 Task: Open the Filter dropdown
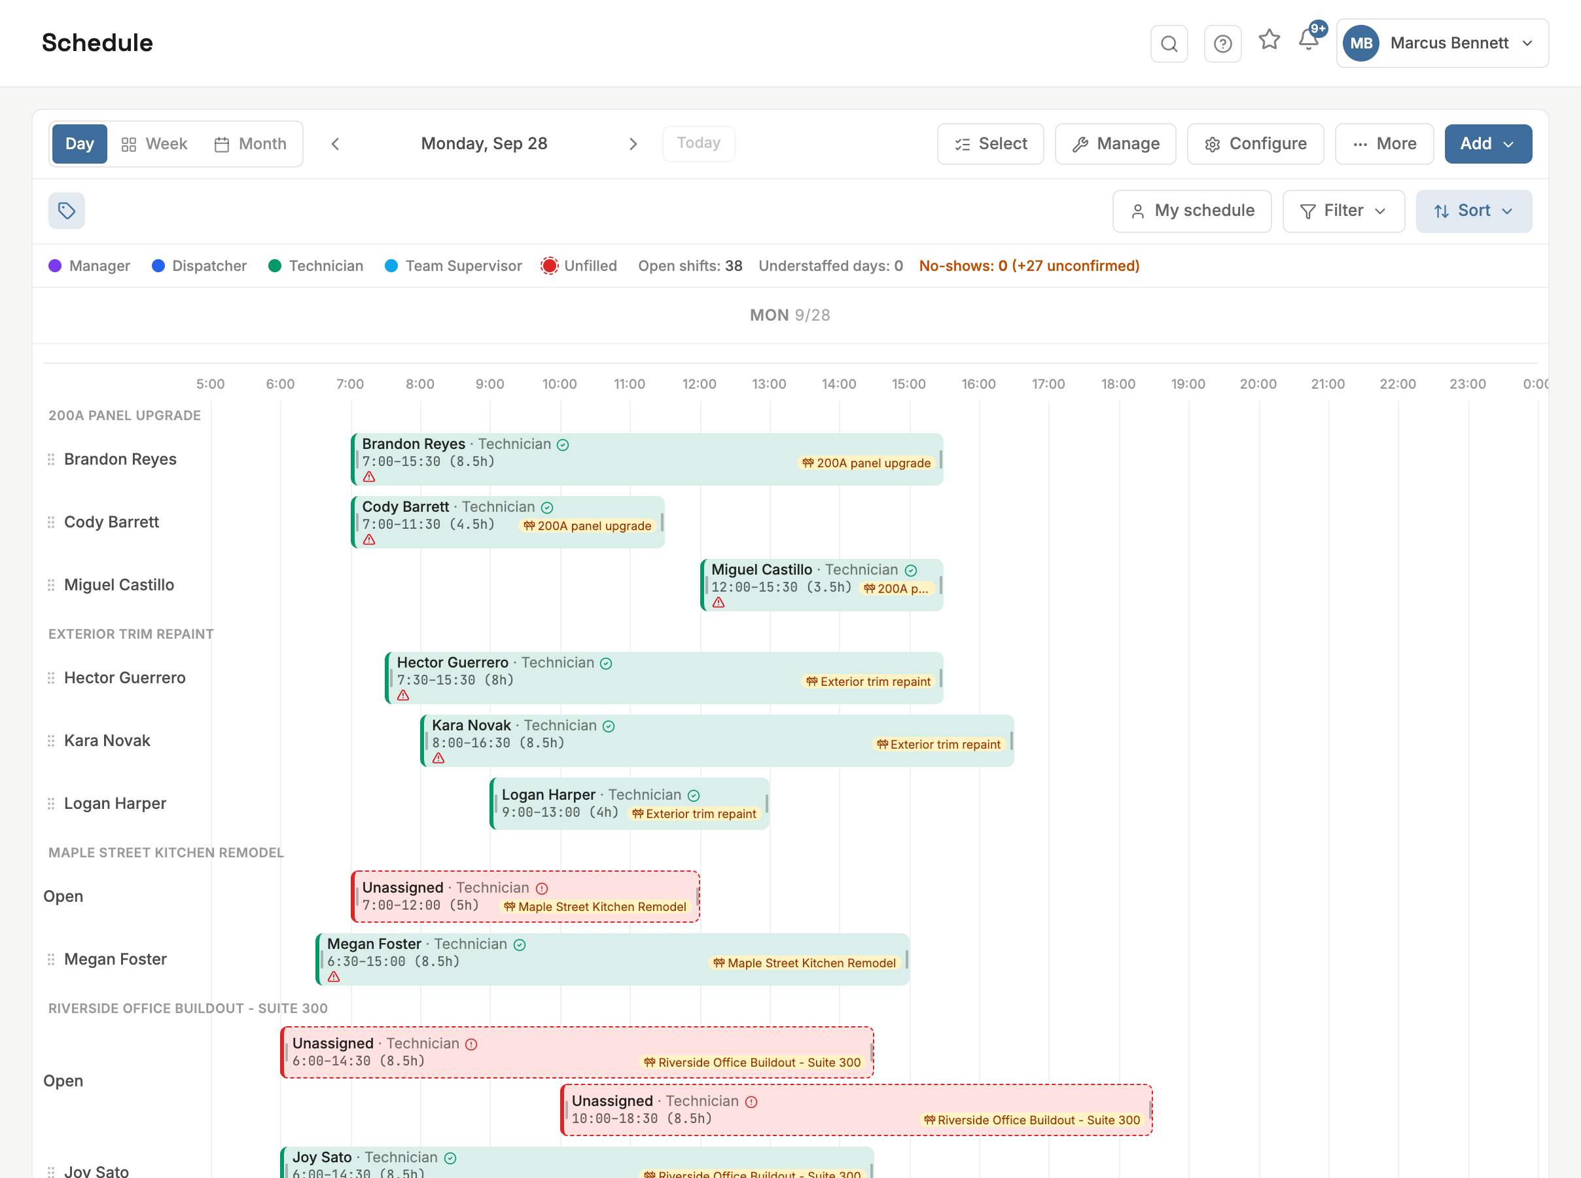1343,211
